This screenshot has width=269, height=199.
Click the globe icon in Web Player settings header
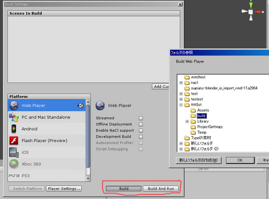pos(100,105)
